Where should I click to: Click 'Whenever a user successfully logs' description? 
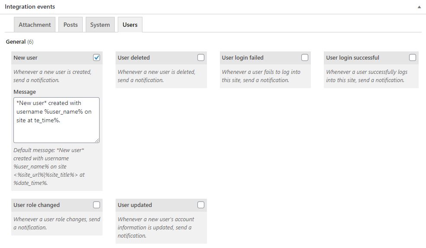tap(367, 76)
